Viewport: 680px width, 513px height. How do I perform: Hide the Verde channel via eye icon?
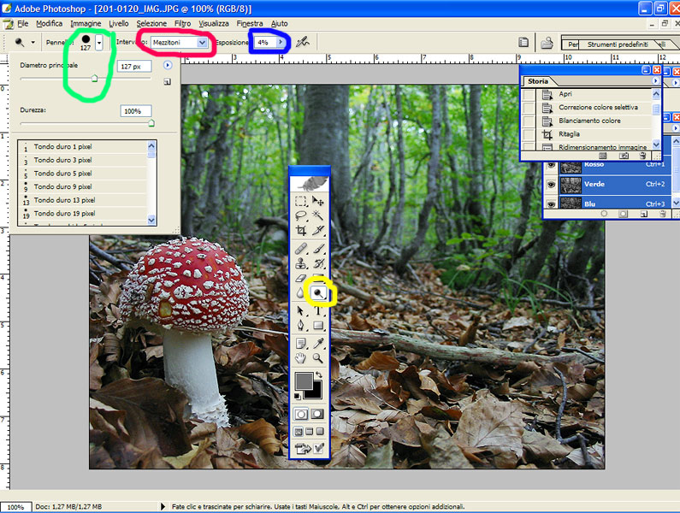click(x=551, y=184)
